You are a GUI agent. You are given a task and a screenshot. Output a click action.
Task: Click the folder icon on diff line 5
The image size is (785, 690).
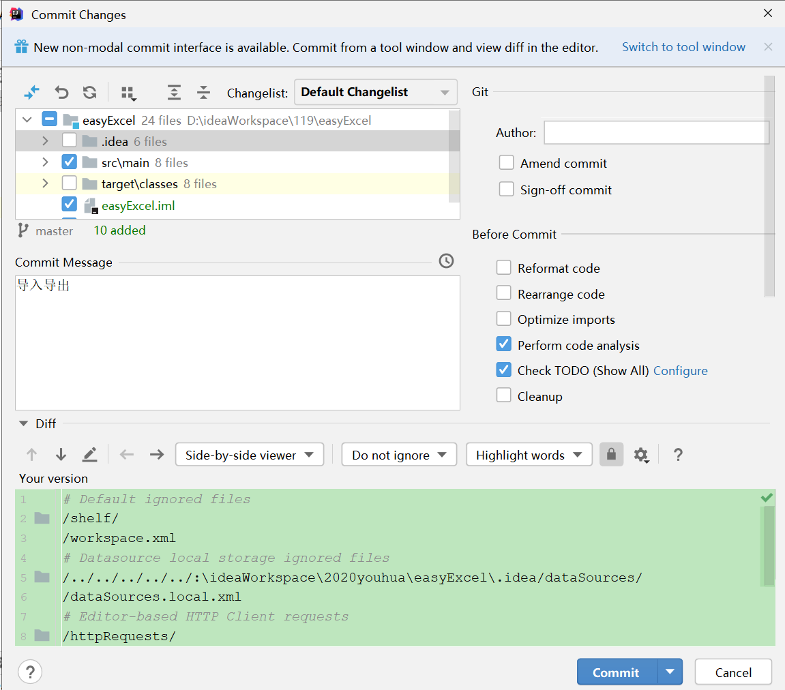(42, 577)
